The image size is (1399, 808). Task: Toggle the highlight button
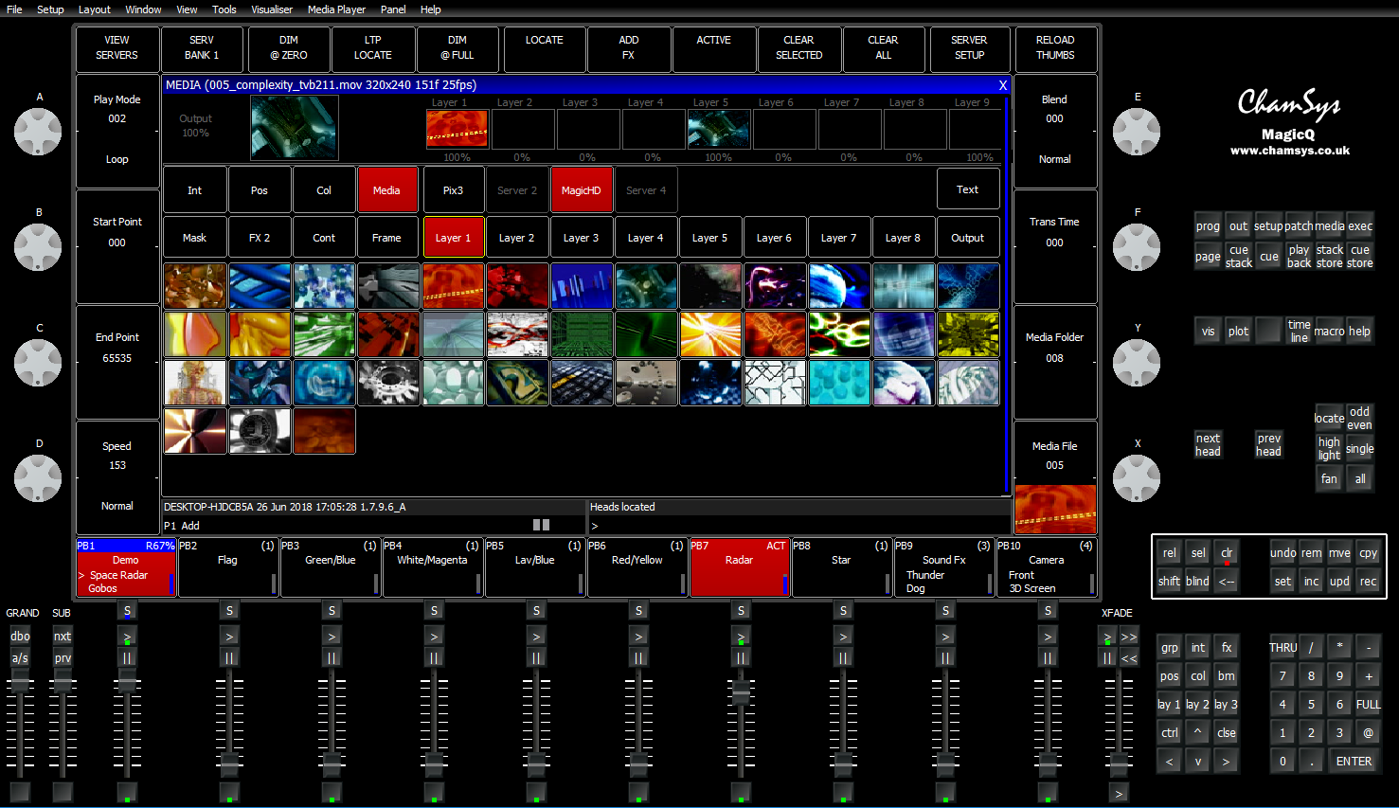tap(1329, 448)
